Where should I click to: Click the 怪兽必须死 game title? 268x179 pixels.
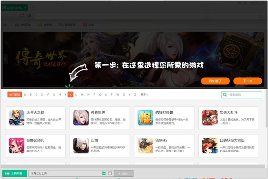click(x=35, y=140)
